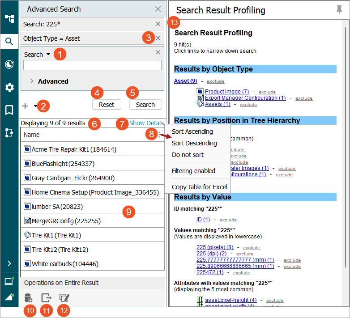Click the monitor status icon in sidebar
The width and height of the screenshot is (350, 318).
pyautogui.click(x=9, y=281)
